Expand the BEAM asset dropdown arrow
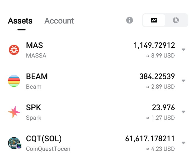Image resolution: width=196 pixels, height=162 pixels. (183, 81)
